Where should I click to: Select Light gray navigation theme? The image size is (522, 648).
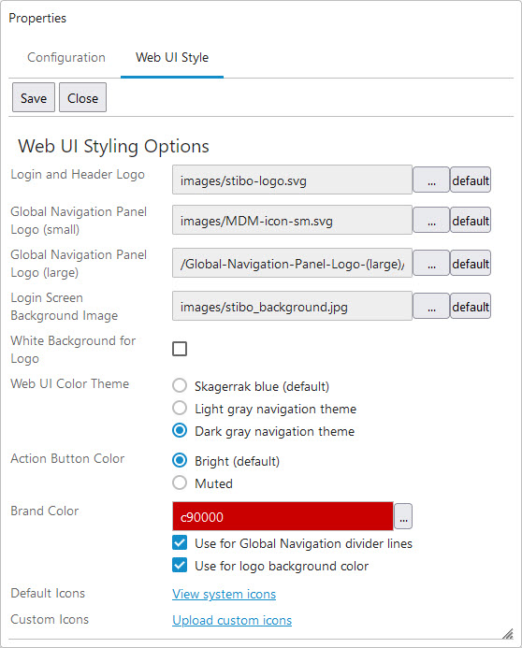180,408
